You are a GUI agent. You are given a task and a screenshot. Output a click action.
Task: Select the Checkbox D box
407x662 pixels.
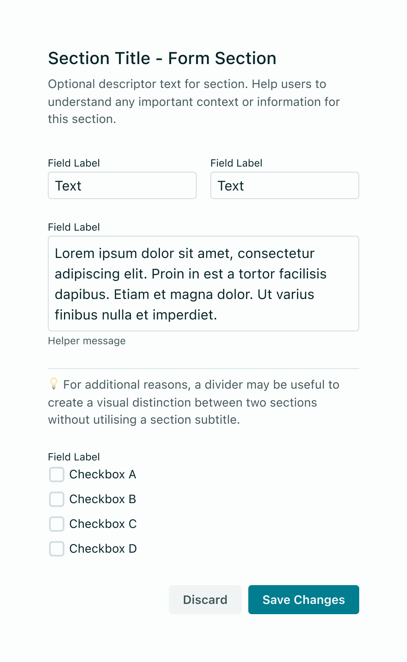pos(57,549)
